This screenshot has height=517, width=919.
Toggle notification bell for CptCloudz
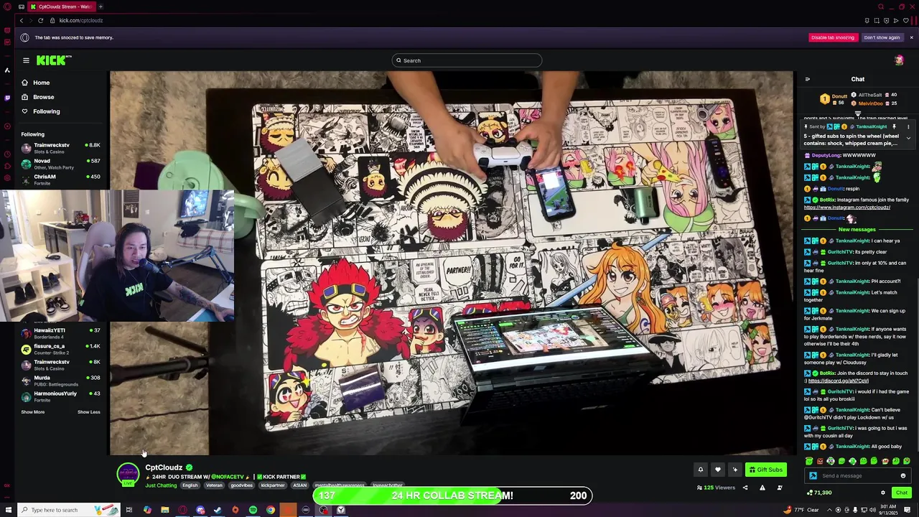pos(701,470)
